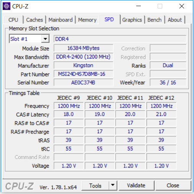This screenshot has height=194, width=194.
Task: Click the Validate button
Action: point(136,186)
